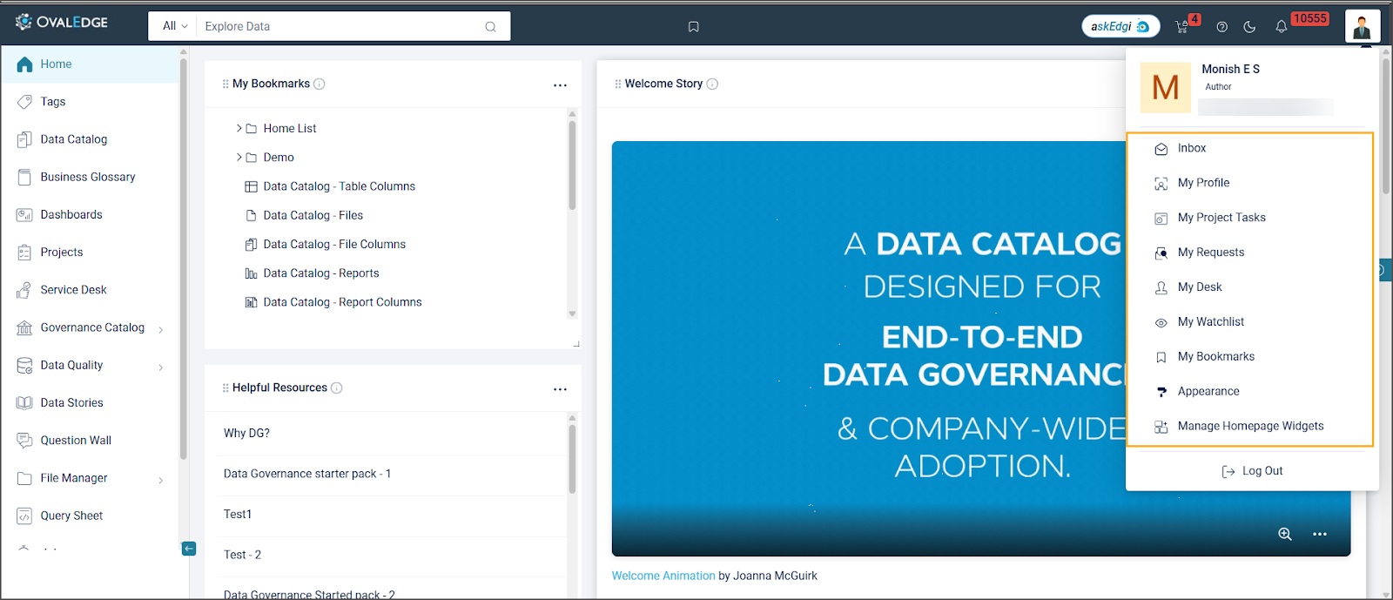Open My Bookmarks widget three-dot menu
The image size is (1393, 600).
[x=560, y=85]
